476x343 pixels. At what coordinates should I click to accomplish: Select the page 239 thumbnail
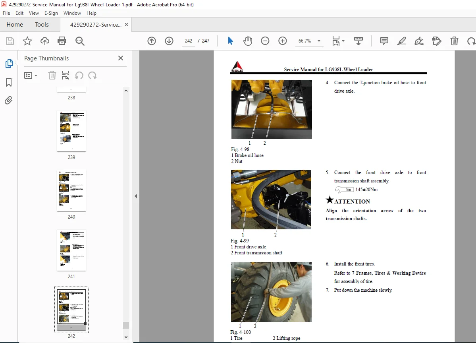(71, 131)
